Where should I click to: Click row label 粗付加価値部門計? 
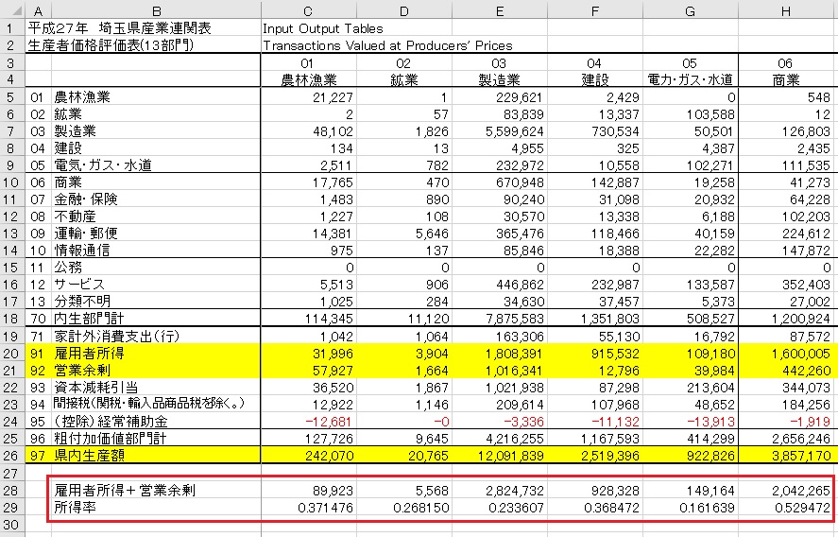pyautogui.click(x=110, y=438)
